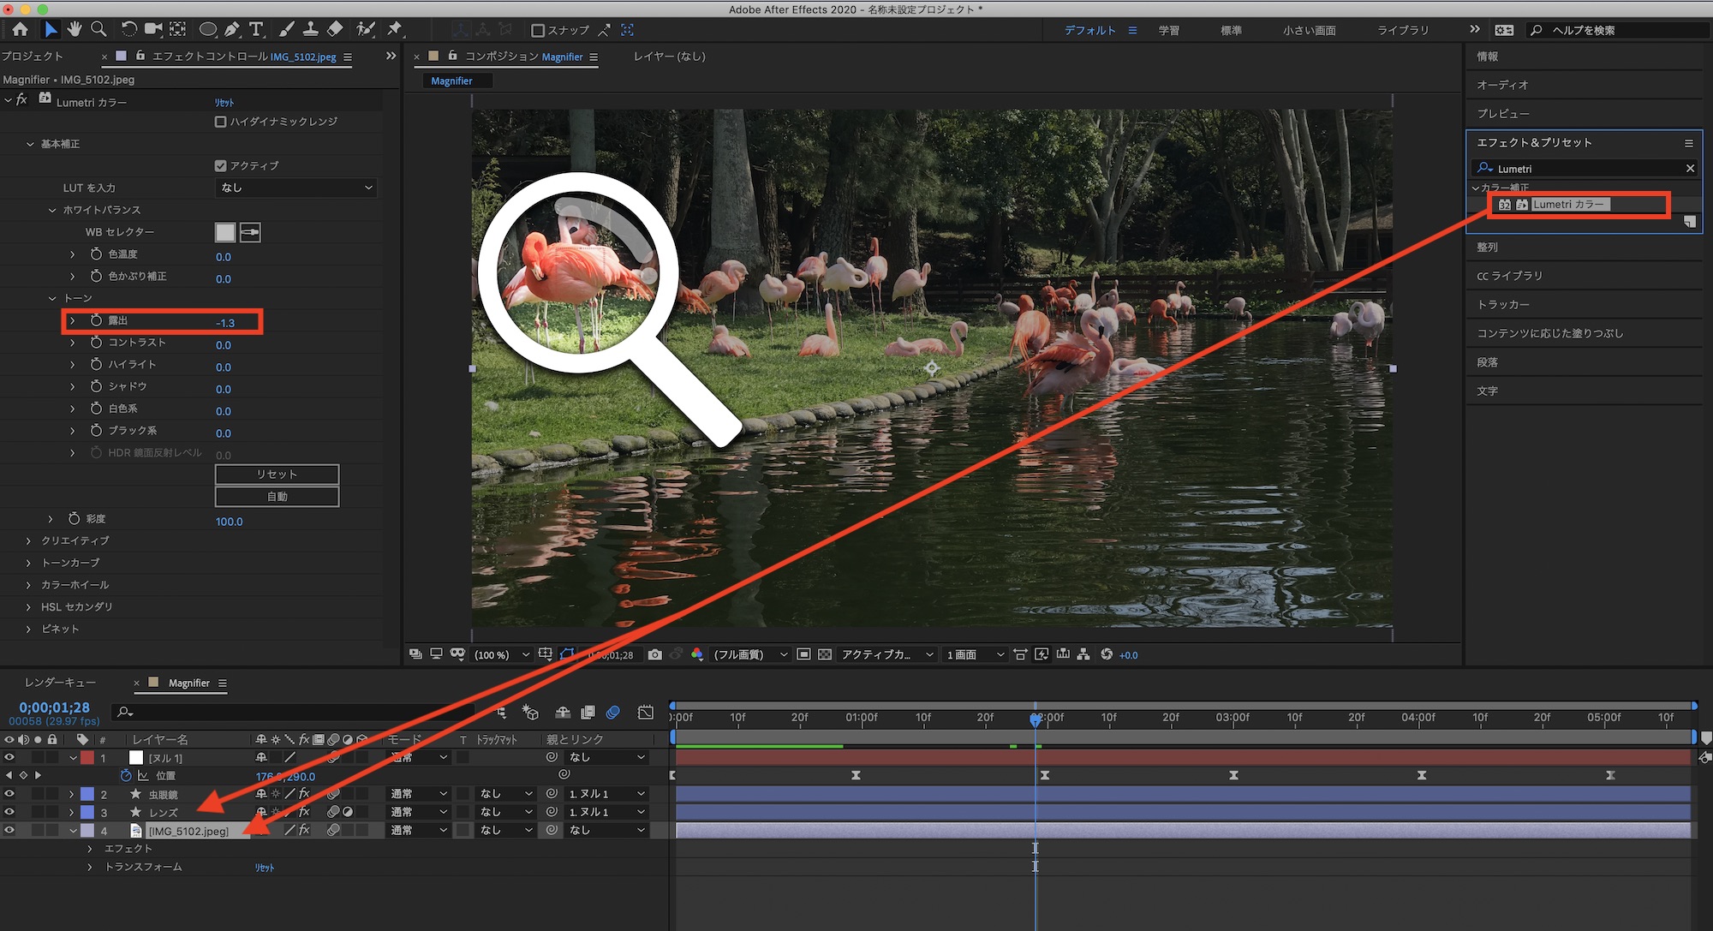The height and width of the screenshot is (931, 1713).
Task: Select the Rotation tool
Action: pyautogui.click(x=128, y=29)
